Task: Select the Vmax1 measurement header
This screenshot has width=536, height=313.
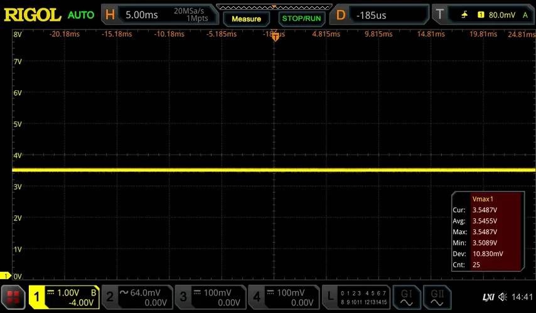Action: click(x=483, y=199)
